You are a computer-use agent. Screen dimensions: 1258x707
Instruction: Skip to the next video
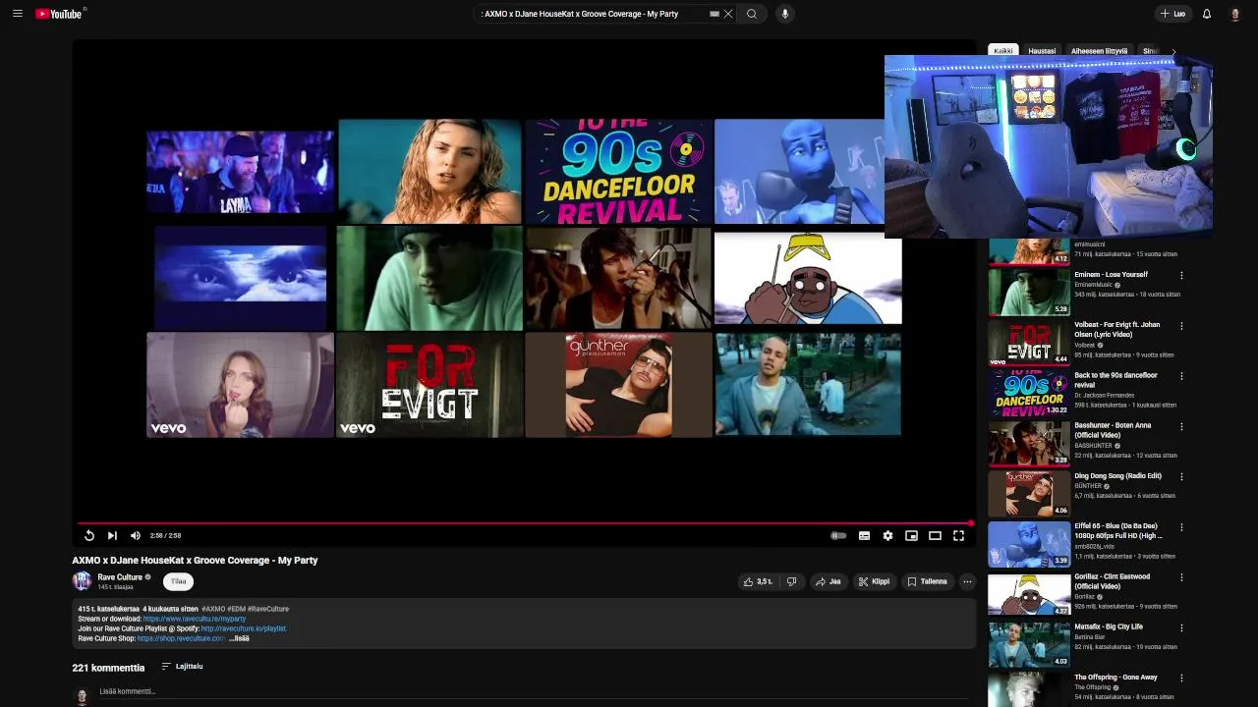coord(112,536)
